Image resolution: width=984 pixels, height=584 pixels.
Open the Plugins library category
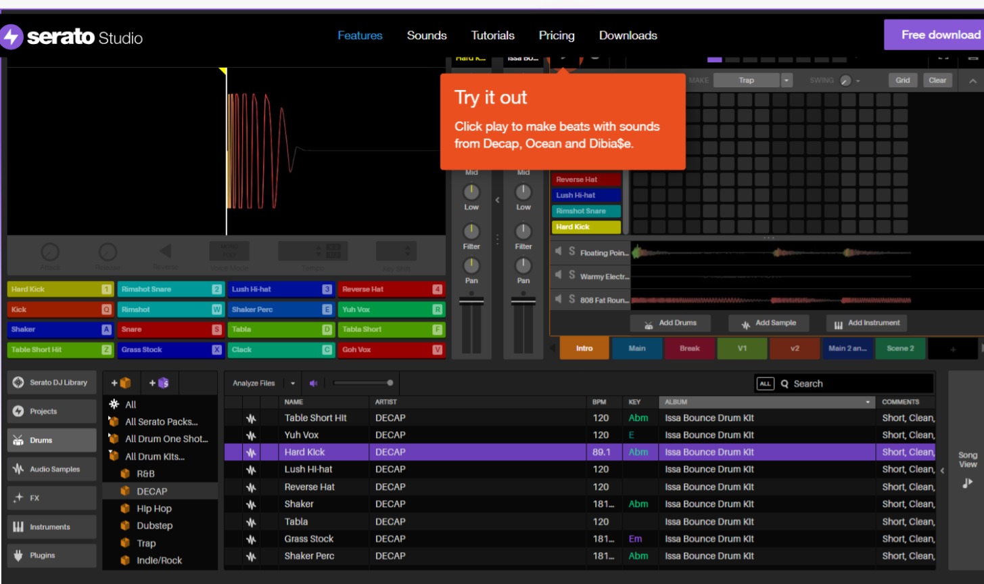pyautogui.click(x=51, y=556)
